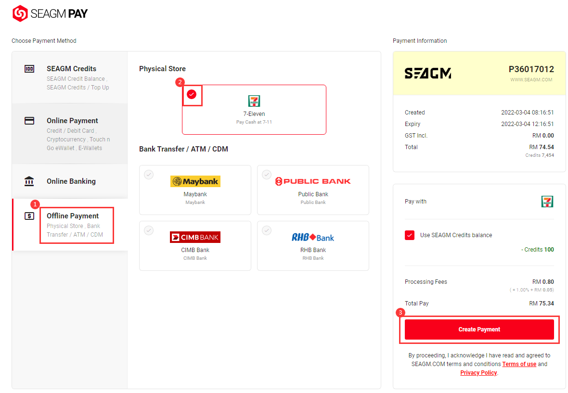Select the Offline Payment tab
The image size is (568, 393).
69,225
